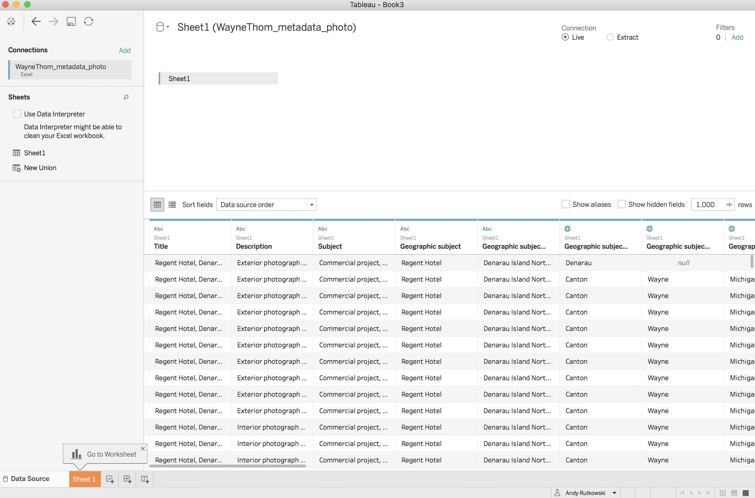Check the Show hidden fields box
755x498 pixels.
coord(622,204)
